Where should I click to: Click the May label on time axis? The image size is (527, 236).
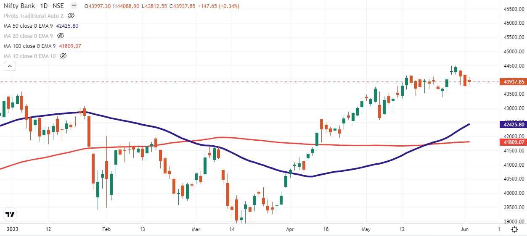tap(366, 229)
